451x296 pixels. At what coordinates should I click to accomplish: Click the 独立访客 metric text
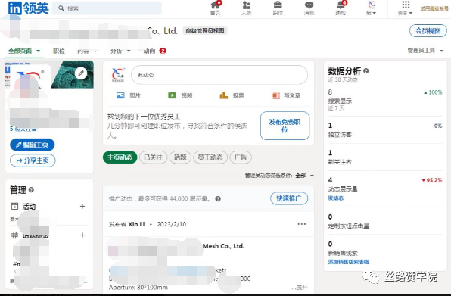pyautogui.click(x=340, y=135)
